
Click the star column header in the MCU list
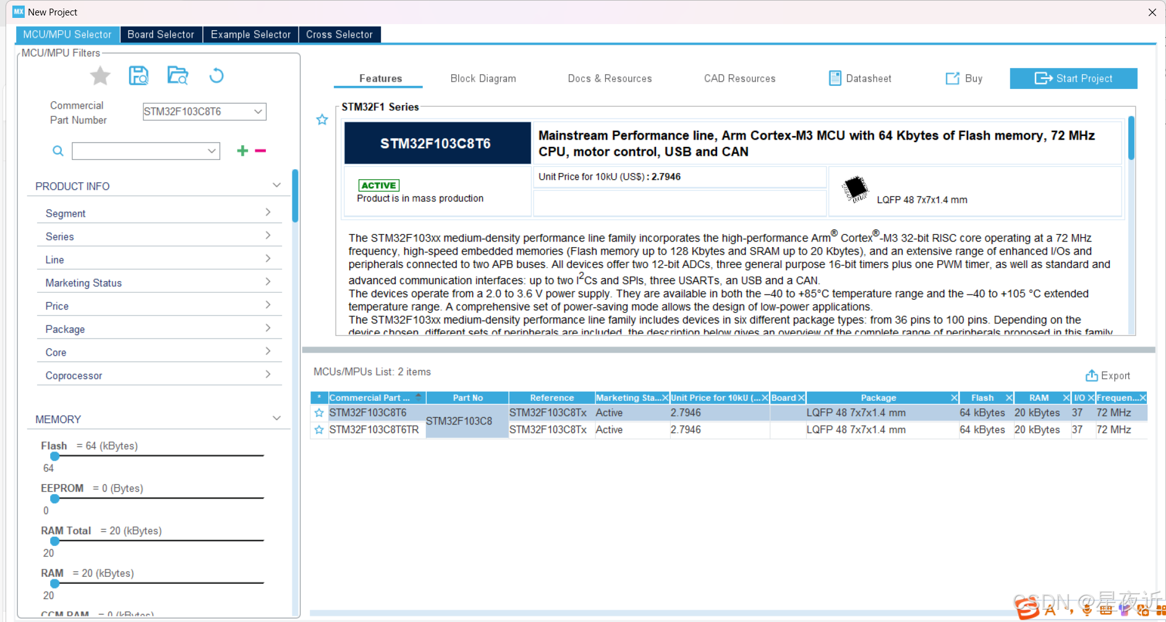319,398
